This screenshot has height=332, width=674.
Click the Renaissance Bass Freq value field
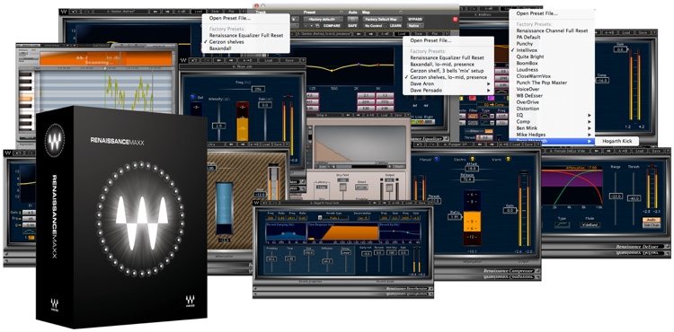(x=258, y=89)
